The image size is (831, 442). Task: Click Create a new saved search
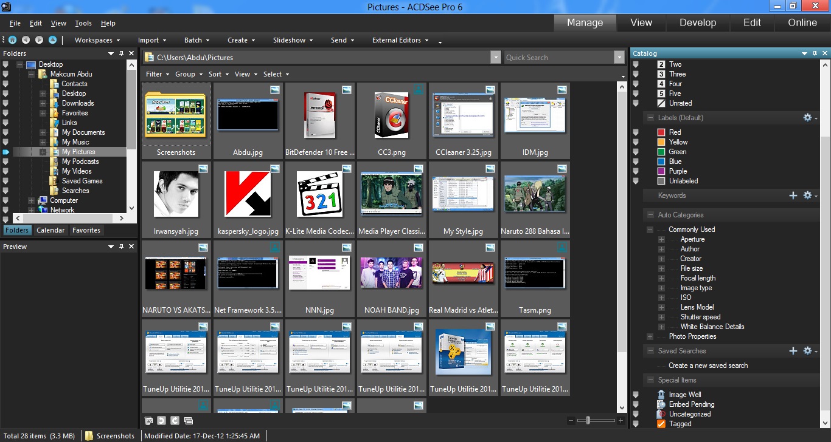coord(708,365)
